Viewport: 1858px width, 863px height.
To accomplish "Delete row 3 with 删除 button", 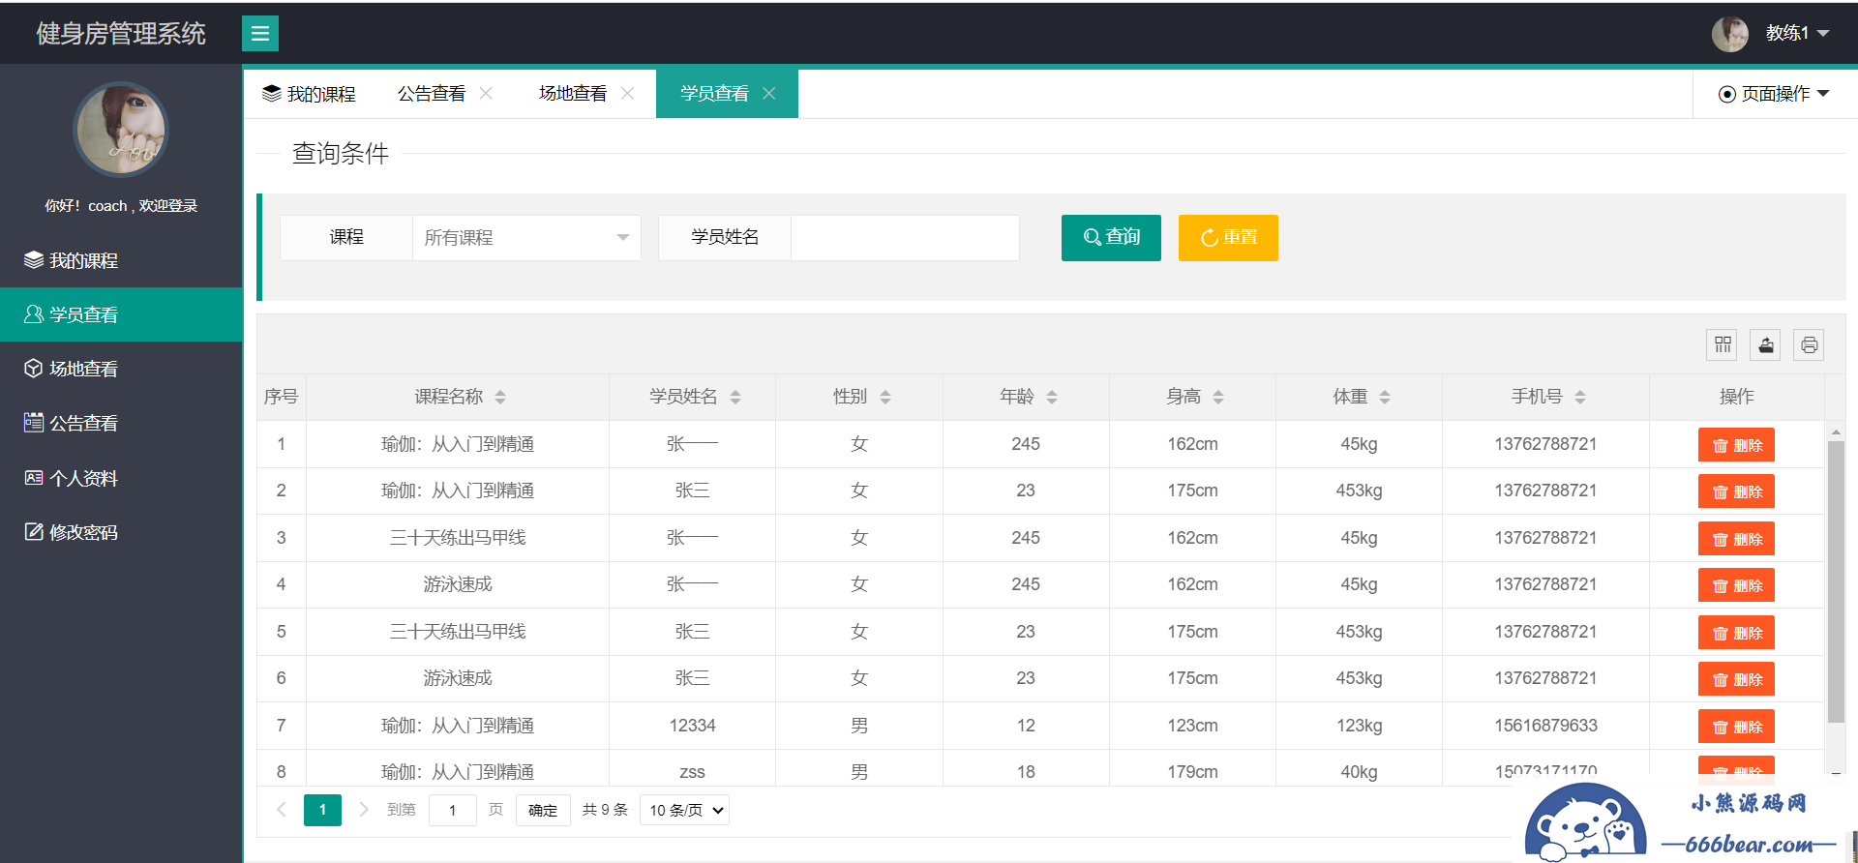I will pos(1736,539).
